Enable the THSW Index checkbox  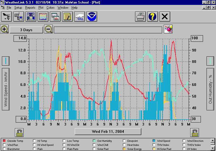click(184, 145)
